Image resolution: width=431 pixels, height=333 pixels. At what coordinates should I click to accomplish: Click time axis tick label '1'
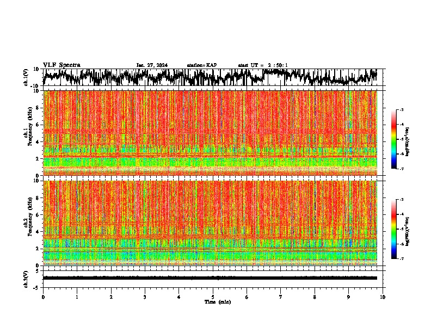[77, 297]
